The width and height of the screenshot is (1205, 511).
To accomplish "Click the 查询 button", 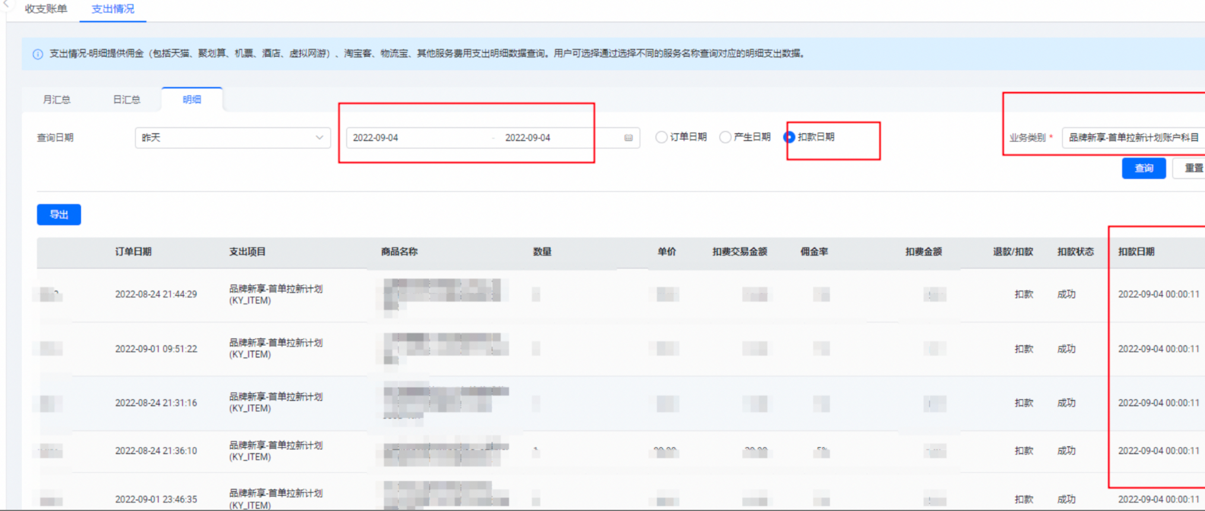I will click(x=1144, y=168).
